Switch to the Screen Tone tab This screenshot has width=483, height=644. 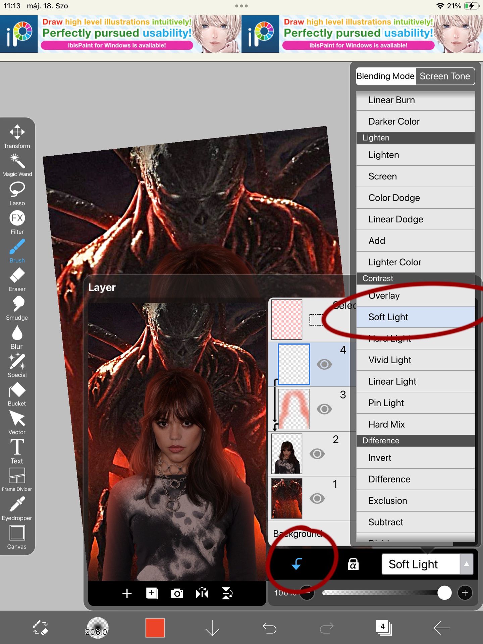pyautogui.click(x=445, y=76)
